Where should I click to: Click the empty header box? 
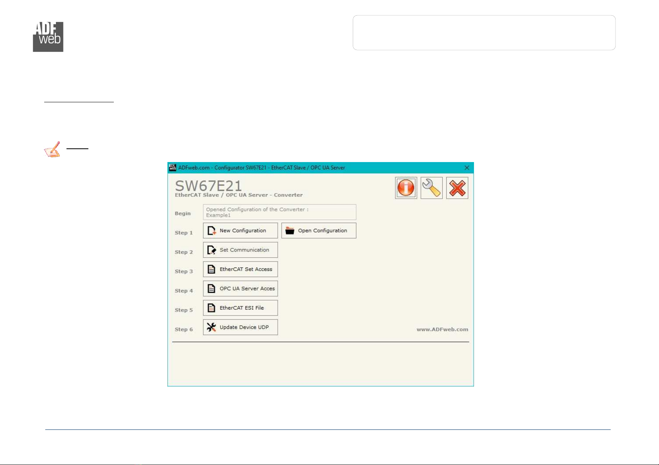[x=484, y=33]
